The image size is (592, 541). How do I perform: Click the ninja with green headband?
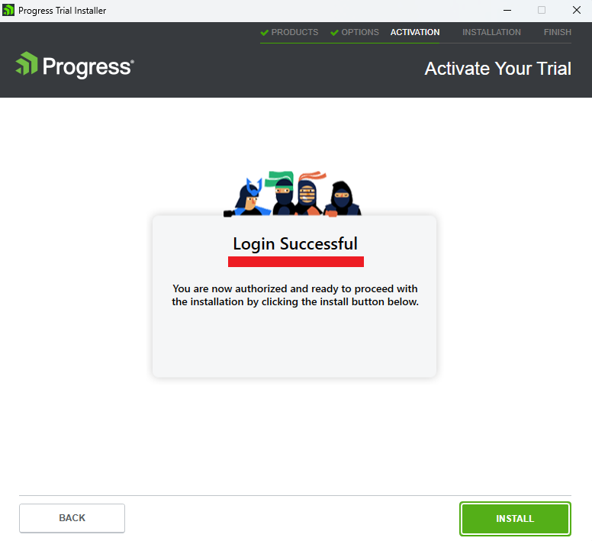pyautogui.click(x=283, y=193)
